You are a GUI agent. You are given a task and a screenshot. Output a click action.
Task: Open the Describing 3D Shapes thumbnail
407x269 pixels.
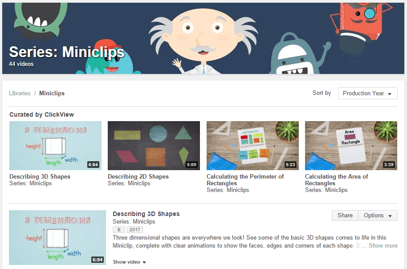55,146
